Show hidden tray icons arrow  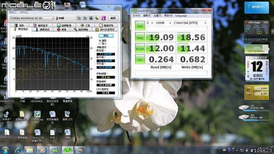pyautogui.click(x=237, y=150)
